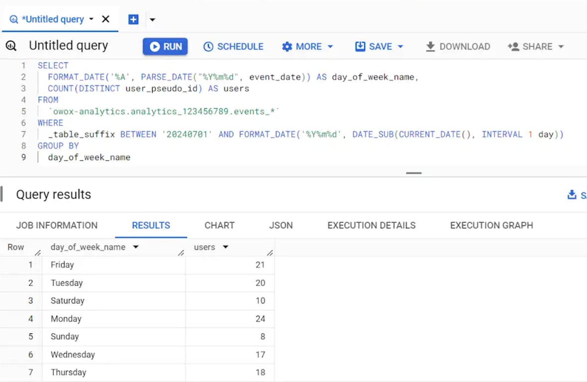Run the query with the RUN button
Viewport: 587px width, 382px height.
pos(165,46)
